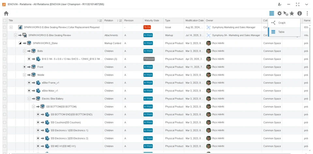Check the Bolts row checkbox
The image size is (313, 154).
5,51
